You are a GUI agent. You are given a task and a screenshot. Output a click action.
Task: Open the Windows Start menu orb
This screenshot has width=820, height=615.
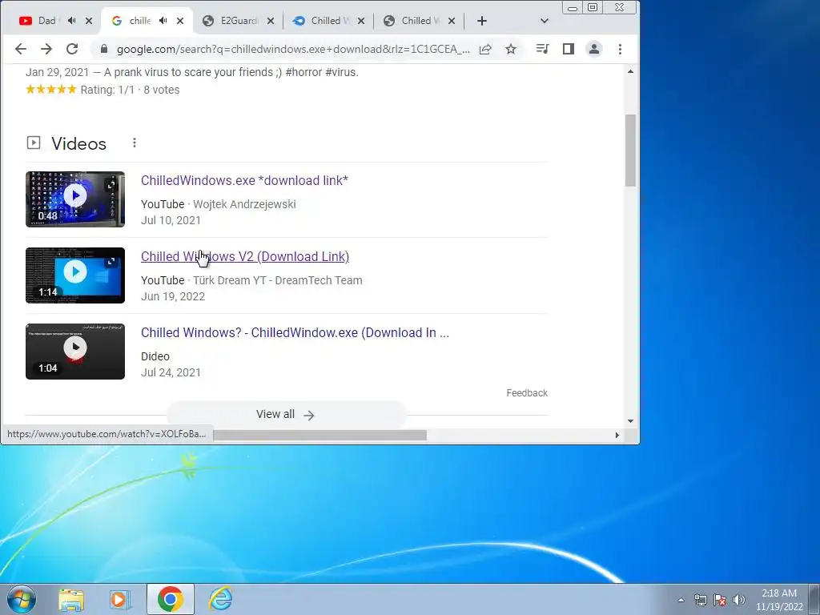(x=22, y=599)
